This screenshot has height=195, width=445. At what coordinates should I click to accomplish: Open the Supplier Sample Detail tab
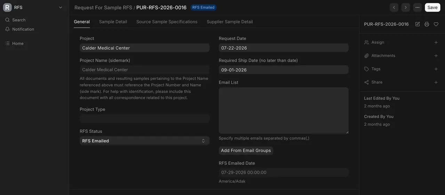(230, 22)
